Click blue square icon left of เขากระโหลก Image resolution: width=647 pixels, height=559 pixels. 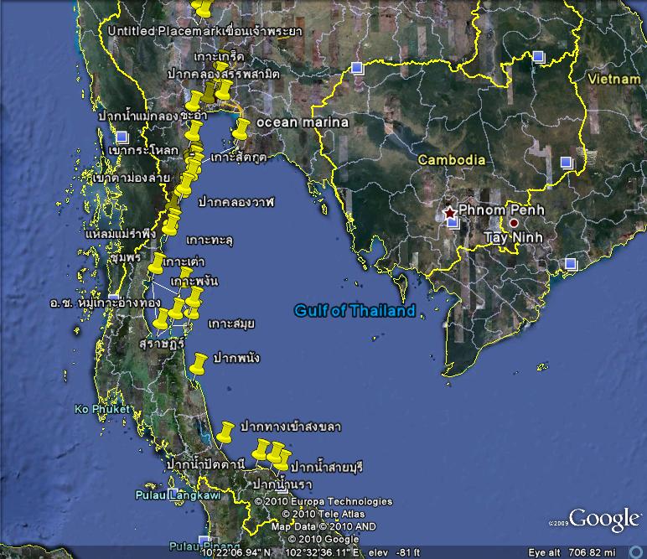pos(122,137)
